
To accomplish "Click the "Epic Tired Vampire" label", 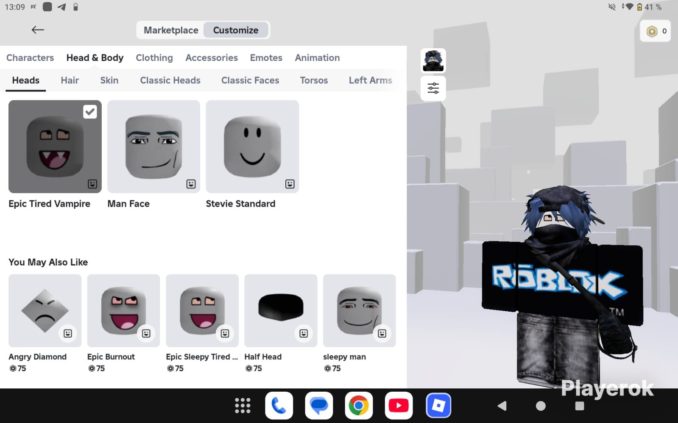I will pos(50,204).
